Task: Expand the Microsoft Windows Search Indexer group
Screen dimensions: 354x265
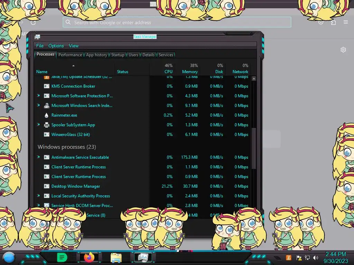Action: point(38,105)
